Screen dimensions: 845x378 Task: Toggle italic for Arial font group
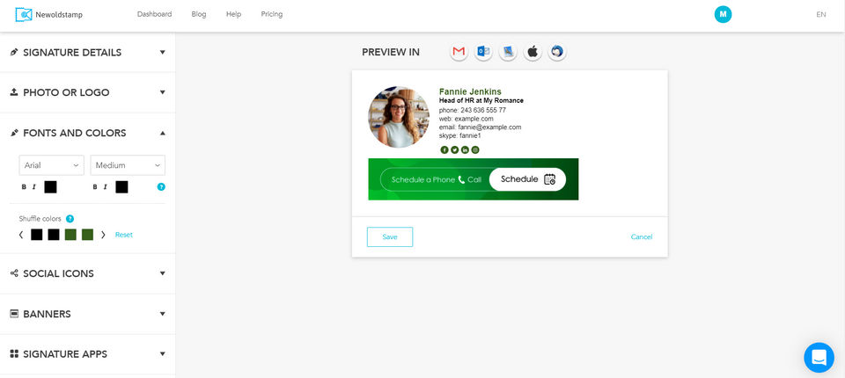[x=34, y=187]
